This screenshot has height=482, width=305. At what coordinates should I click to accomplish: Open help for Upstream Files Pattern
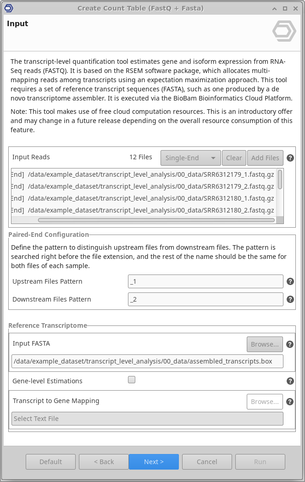coord(290,282)
